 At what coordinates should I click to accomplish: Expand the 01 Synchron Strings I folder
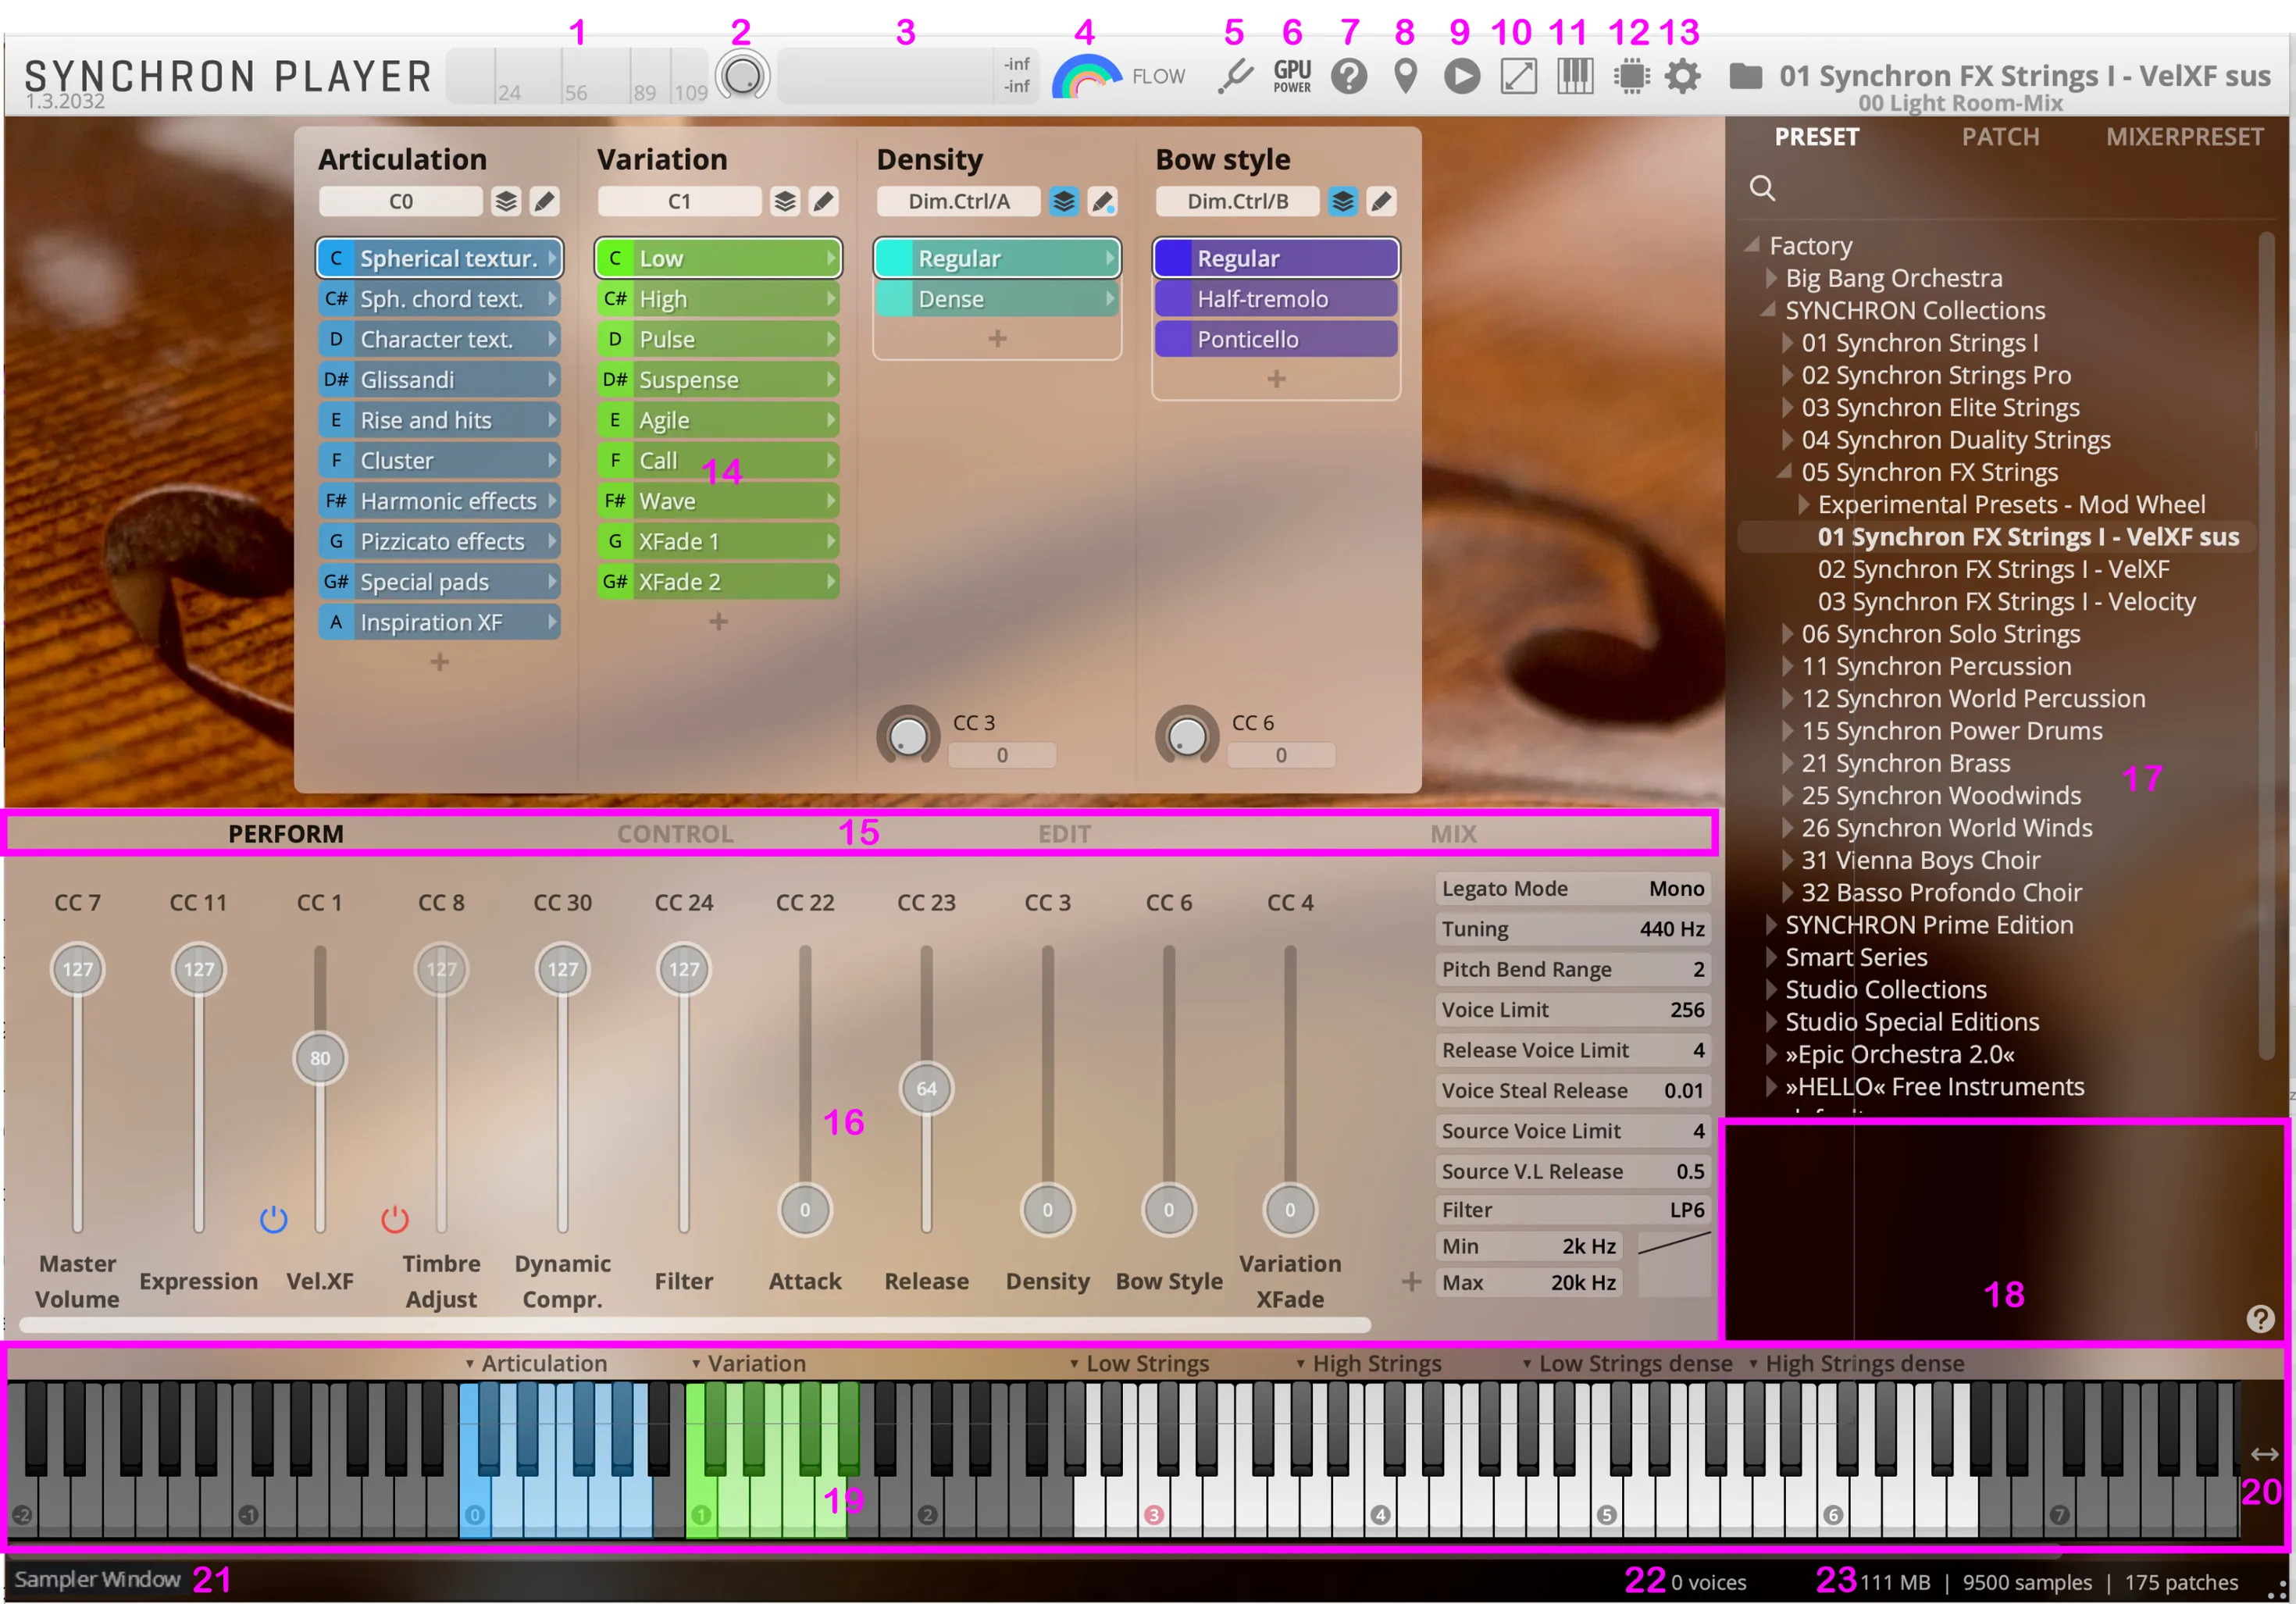pos(1787,343)
